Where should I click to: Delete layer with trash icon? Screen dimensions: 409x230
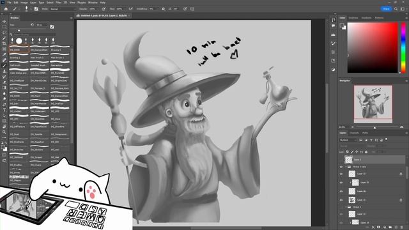[402, 227]
